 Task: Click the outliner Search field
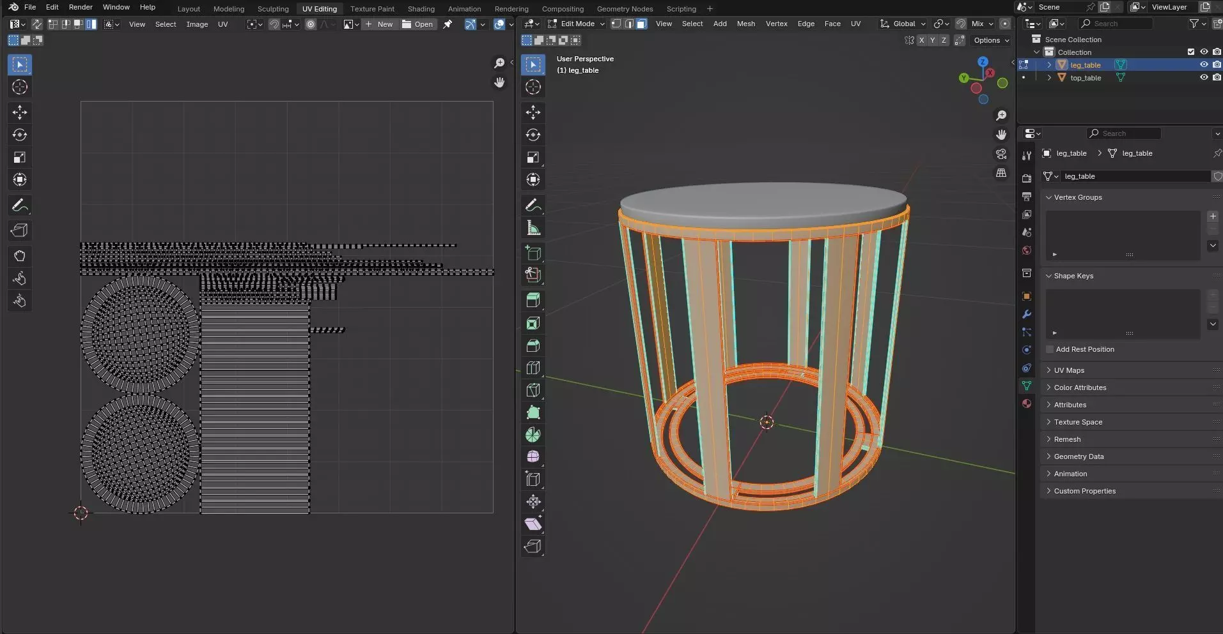(1116, 24)
